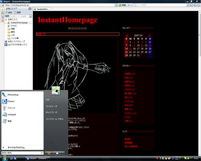
Task: Click the power button in Start menu
Action: click(49, 153)
